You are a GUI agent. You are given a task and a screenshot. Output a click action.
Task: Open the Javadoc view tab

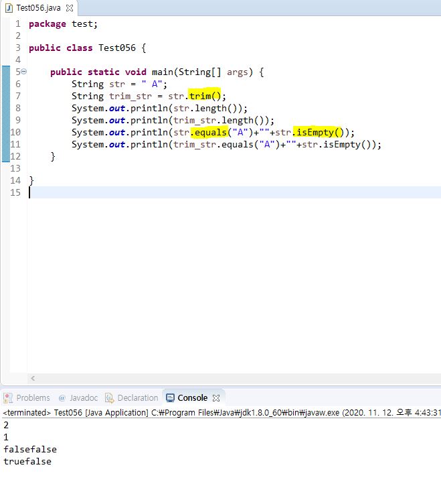click(78, 397)
